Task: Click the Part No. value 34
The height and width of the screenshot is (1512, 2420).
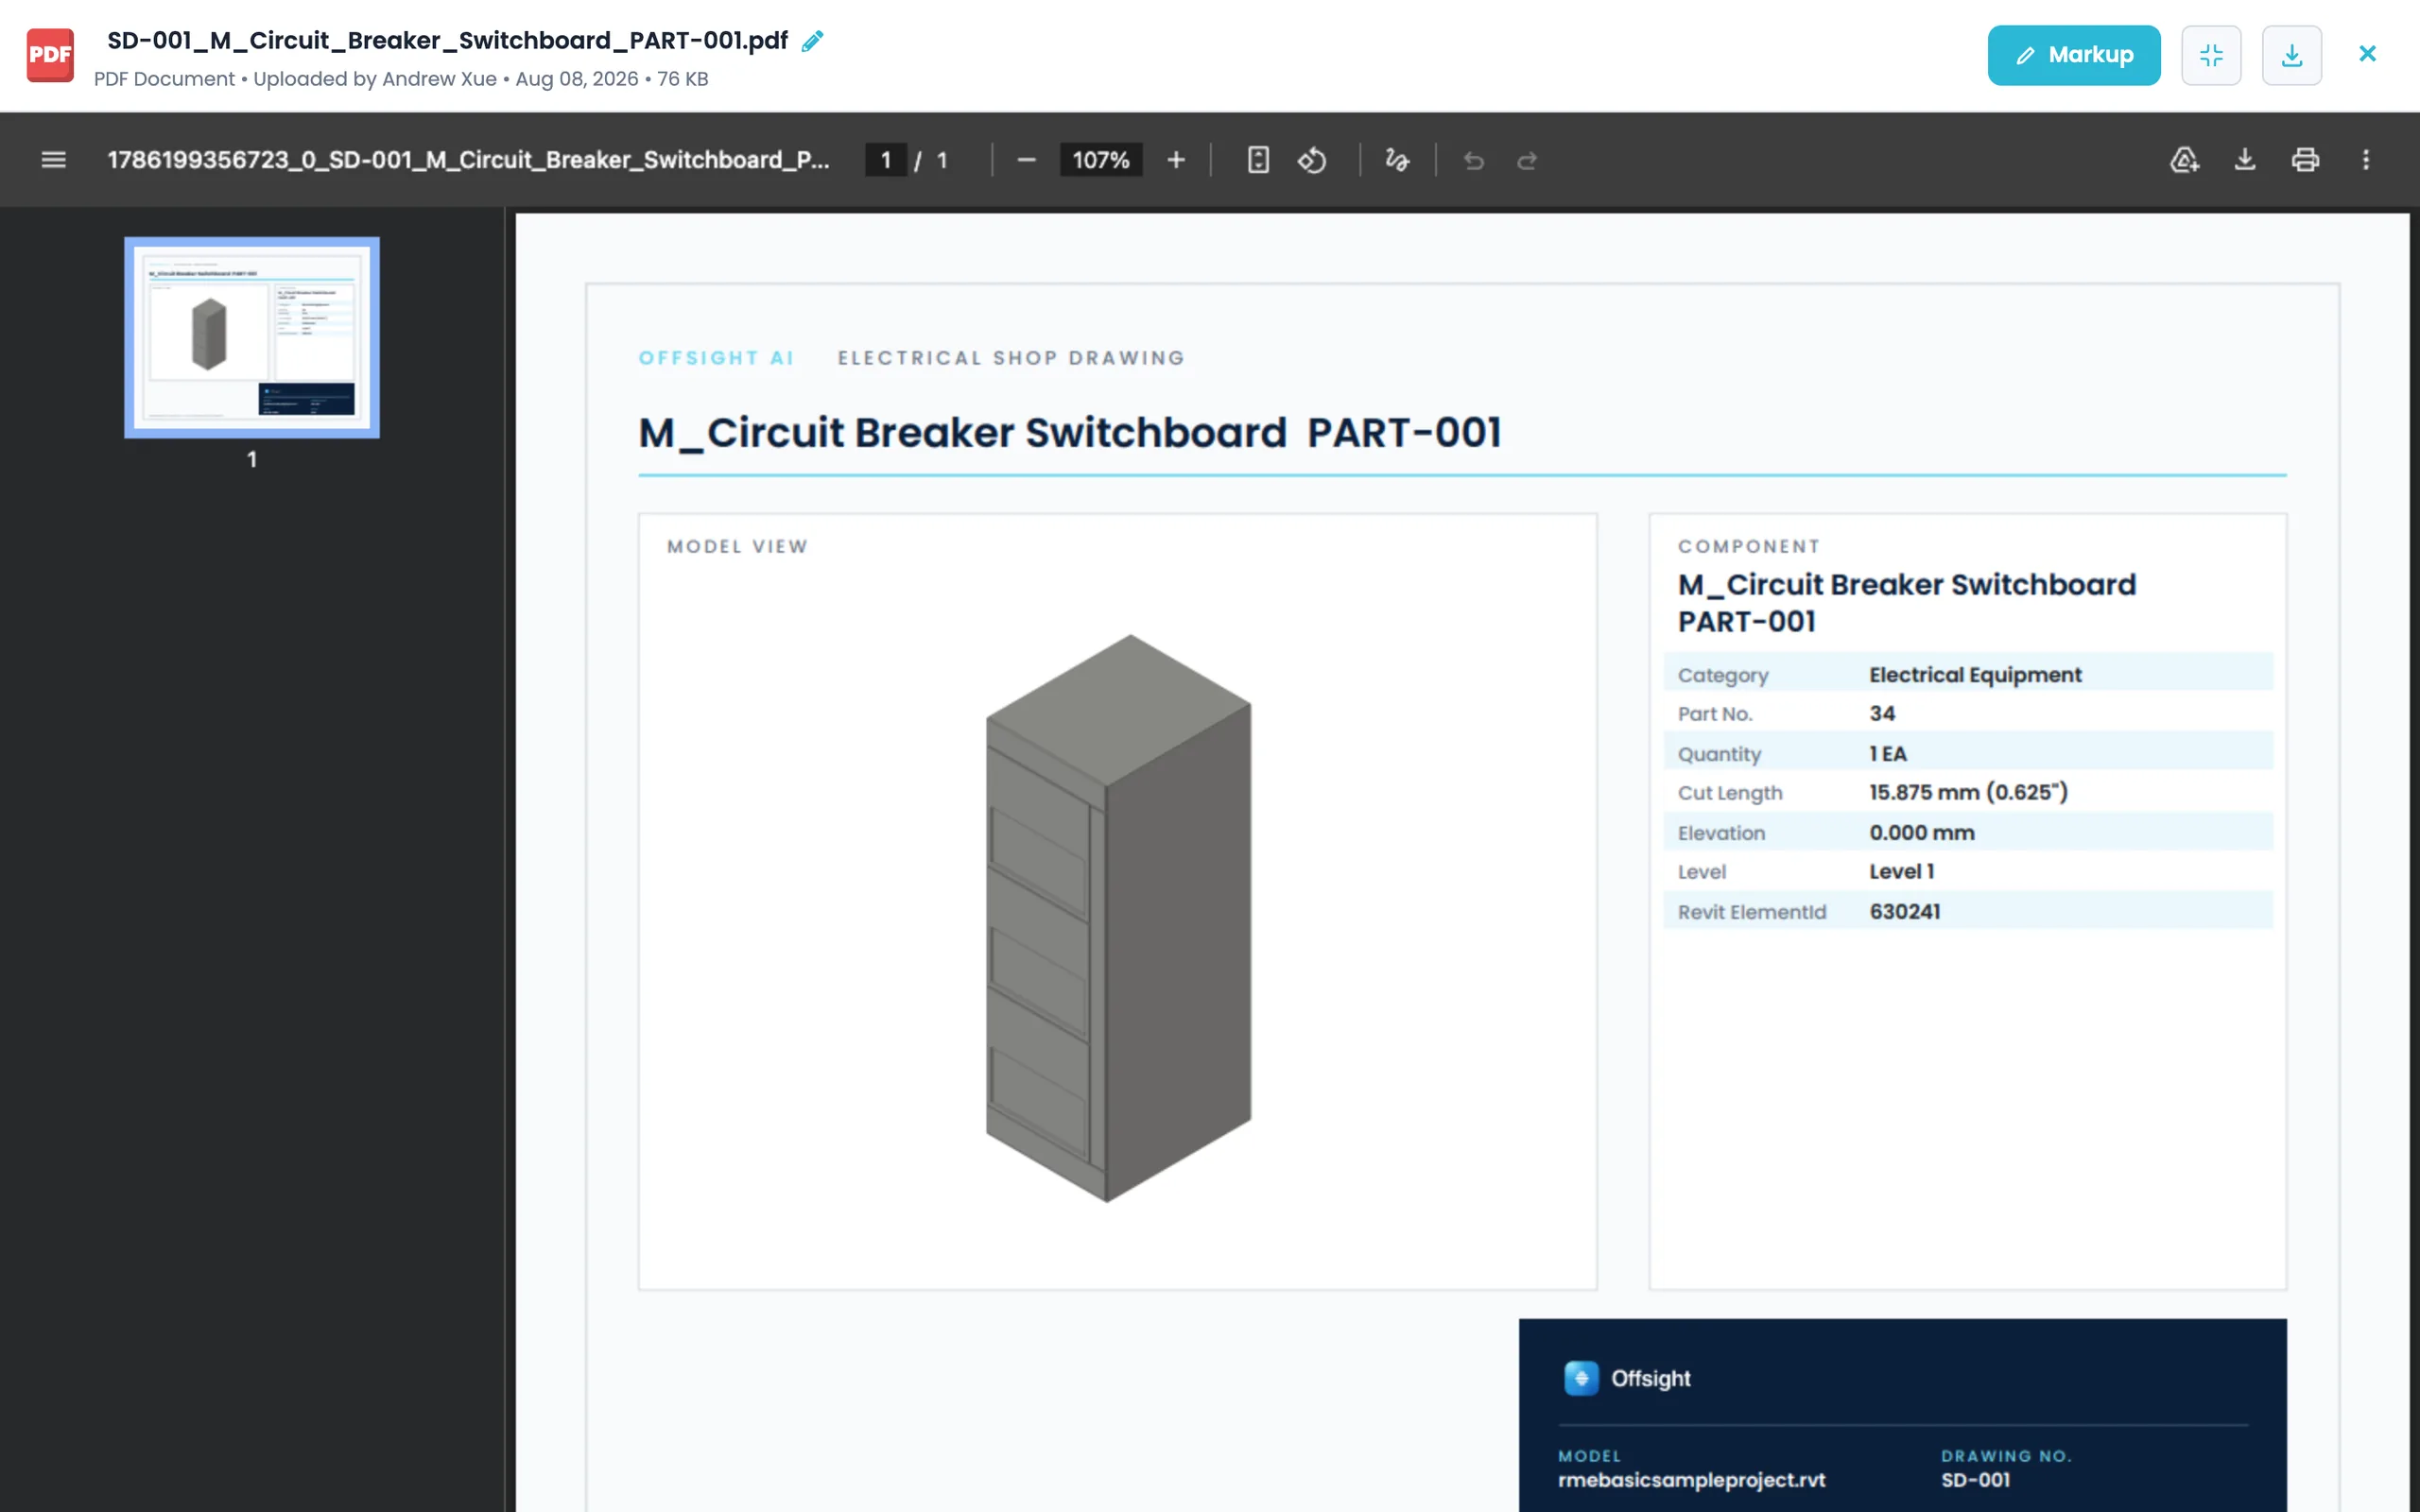Action: click(1882, 714)
